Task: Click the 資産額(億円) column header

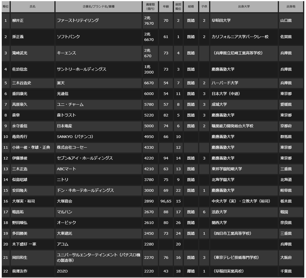Action: coord(150,7)
